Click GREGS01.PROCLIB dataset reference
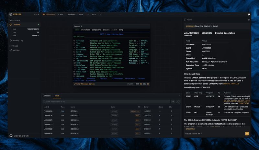259x150 pixels. coord(231,84)
